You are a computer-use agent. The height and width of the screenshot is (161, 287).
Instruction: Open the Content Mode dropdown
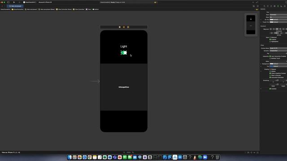(x=278, y=48)
